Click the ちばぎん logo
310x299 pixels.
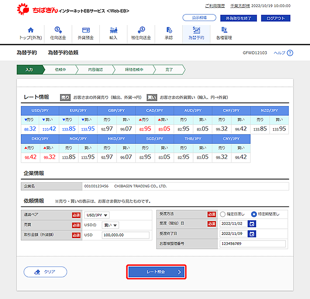(37, 9)
